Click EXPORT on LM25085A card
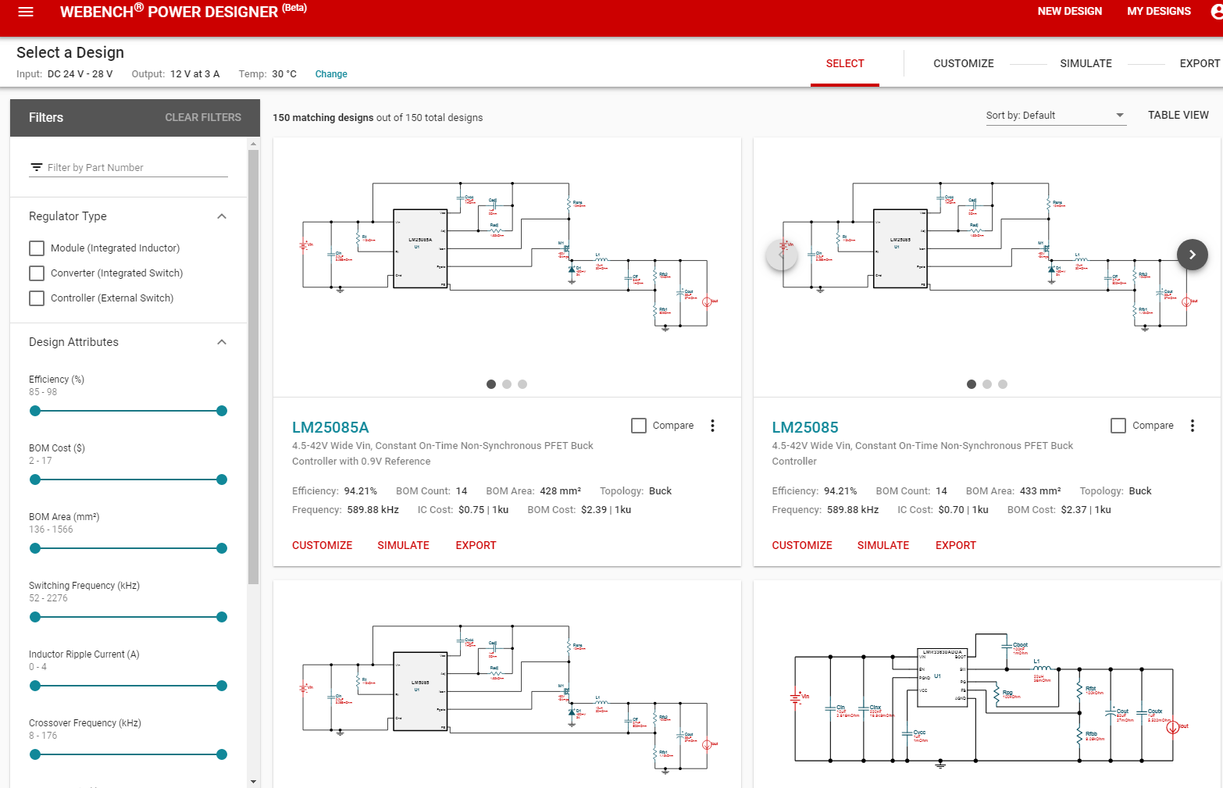The image size is (1223, 788). coord(476,546)
